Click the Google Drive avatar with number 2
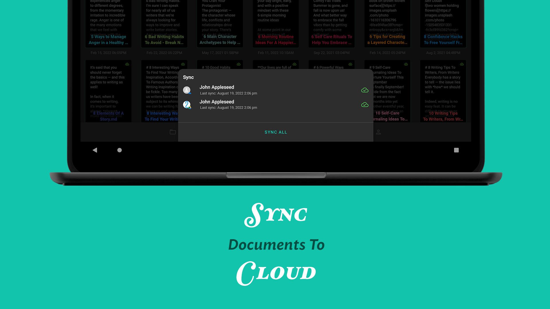 pos(187,105)
